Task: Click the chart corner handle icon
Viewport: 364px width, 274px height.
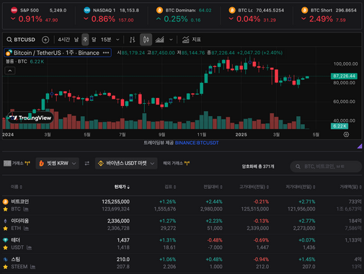Action: click(x=360, y=146)
